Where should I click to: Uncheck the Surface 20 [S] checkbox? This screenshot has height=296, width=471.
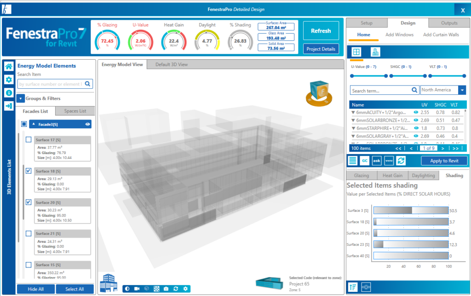click(29, 202)
